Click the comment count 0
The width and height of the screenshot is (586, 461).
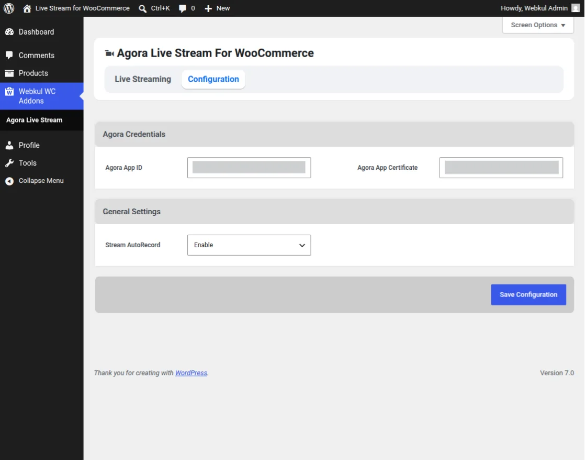click(193, 8)
